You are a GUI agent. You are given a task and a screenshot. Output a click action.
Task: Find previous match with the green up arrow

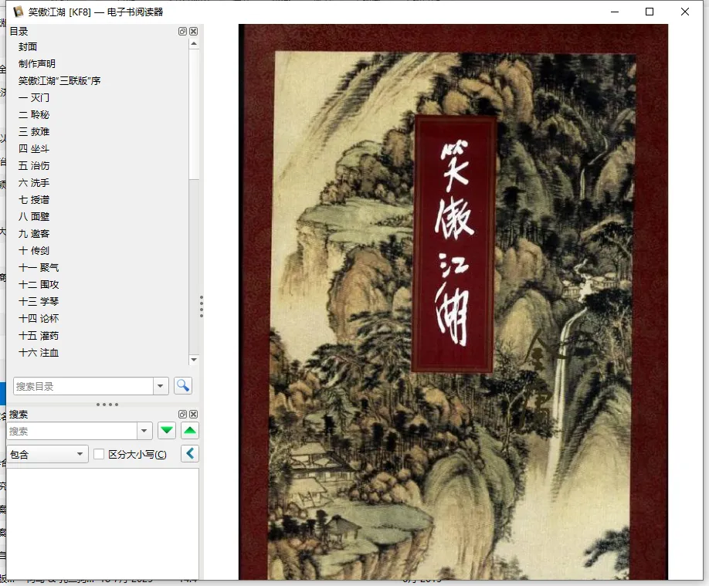point(190,430)
